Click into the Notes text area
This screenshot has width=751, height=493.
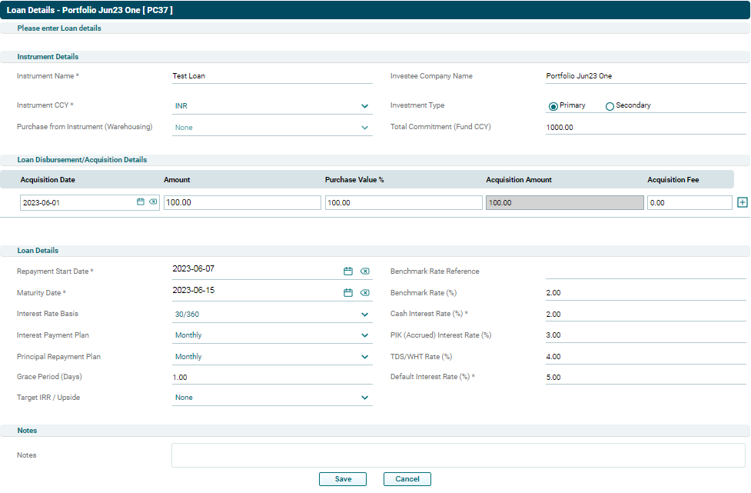pos(458,455)
